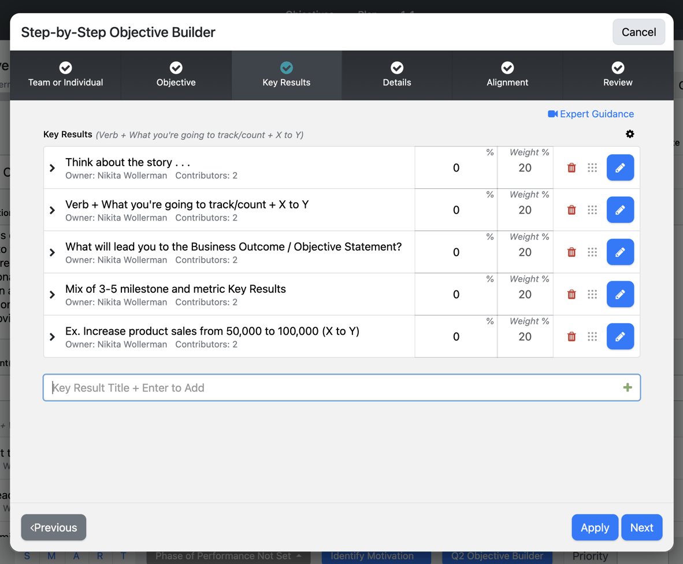Click 'Verb + What you're going to track/count' row title

coord(187,204)
